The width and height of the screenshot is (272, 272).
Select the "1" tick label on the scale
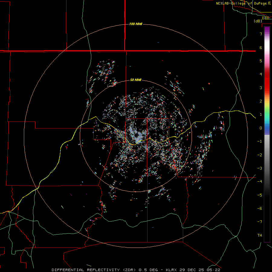[261, 115]
